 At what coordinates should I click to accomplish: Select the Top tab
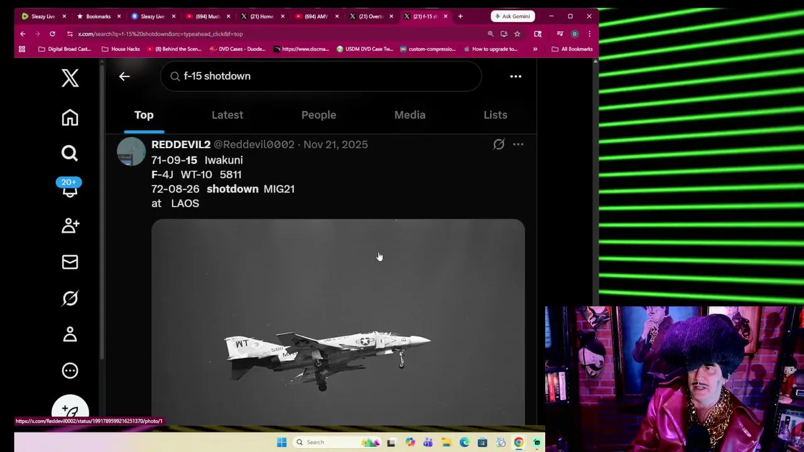pos(144,115)
